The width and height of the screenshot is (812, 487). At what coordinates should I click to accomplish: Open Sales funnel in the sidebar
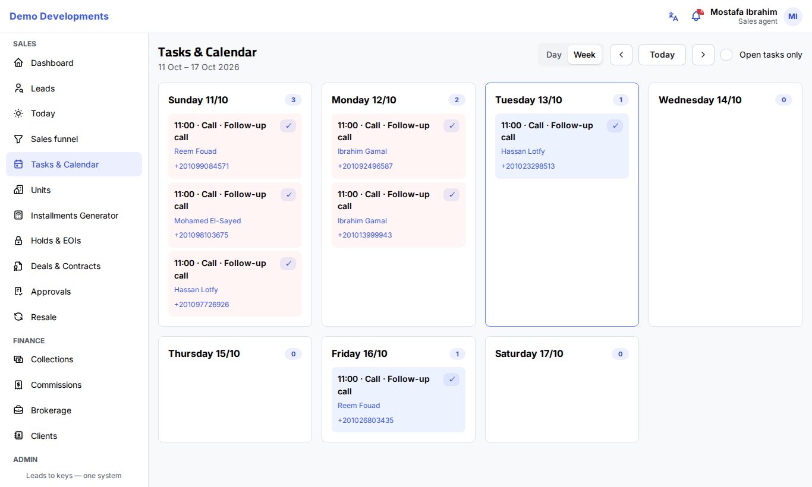pyautogui.click(x=74, y=139)
